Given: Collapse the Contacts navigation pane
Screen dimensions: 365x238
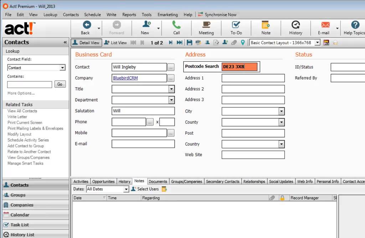Looking at the screenshot, I should pyautogui.click(x=65, y=42).
